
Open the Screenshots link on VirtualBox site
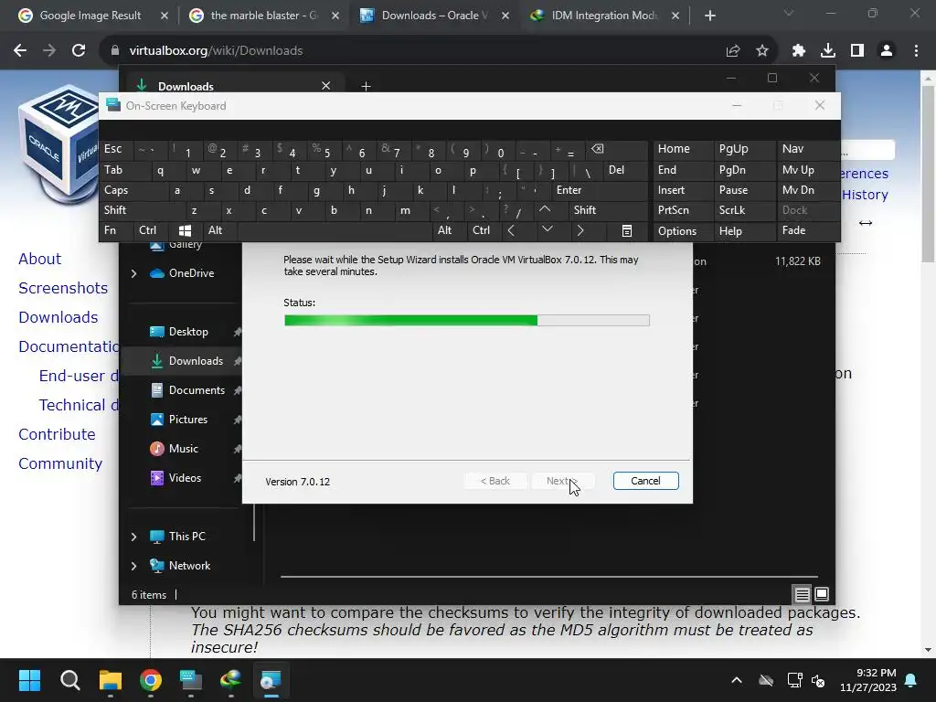(63, 288)
